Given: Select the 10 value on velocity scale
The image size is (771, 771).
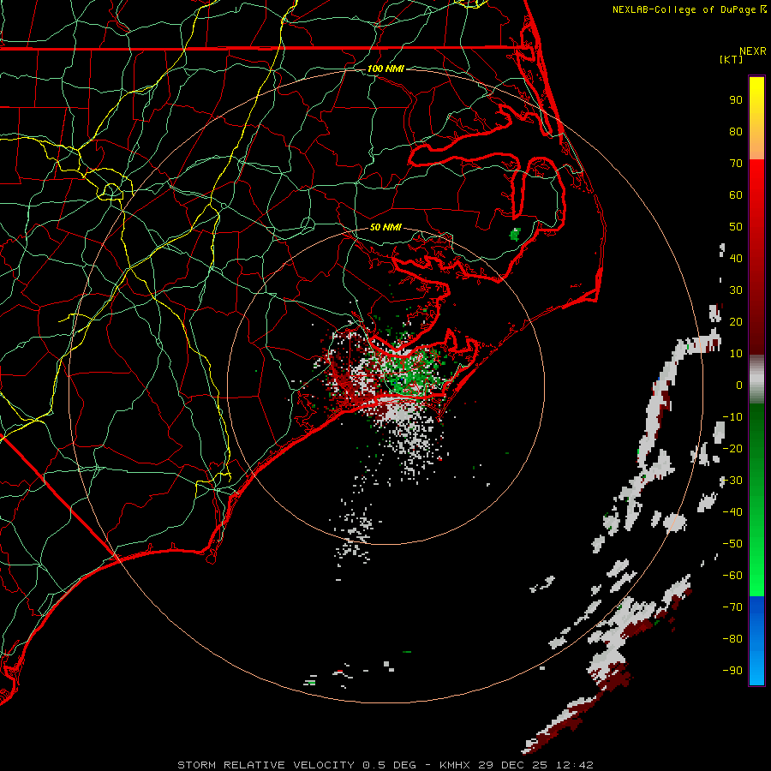Looking at the screenshot, I should tap(736, 354).
